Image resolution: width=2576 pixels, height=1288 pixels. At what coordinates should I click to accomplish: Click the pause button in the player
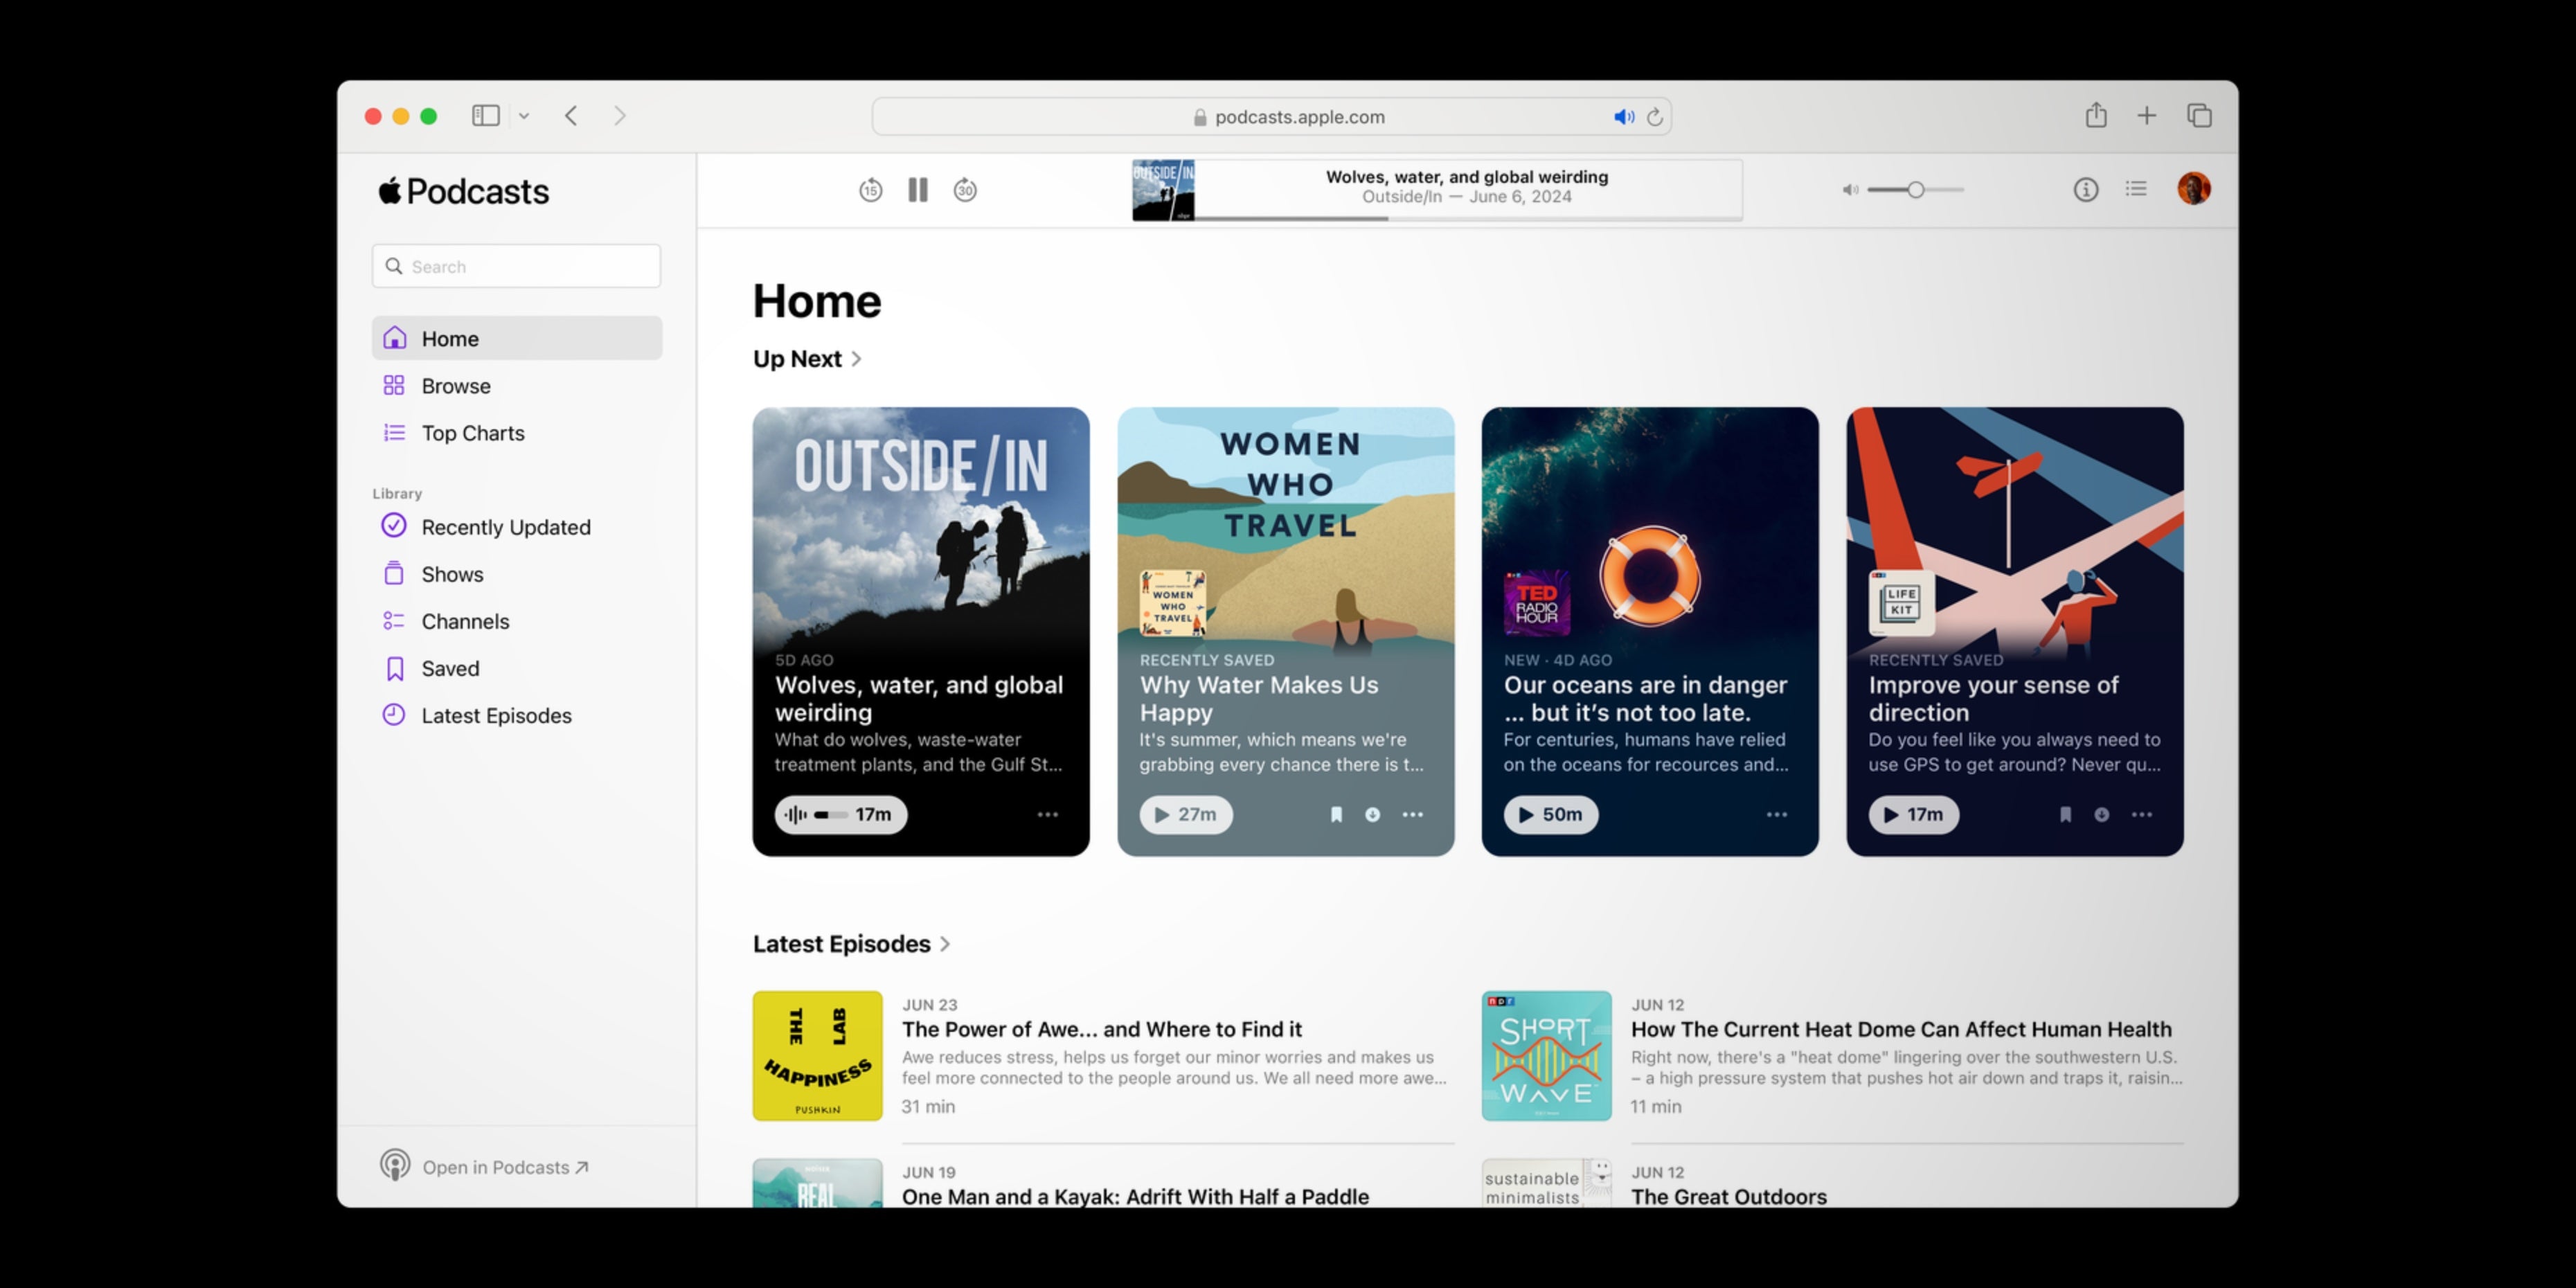(x=917, y=189)
